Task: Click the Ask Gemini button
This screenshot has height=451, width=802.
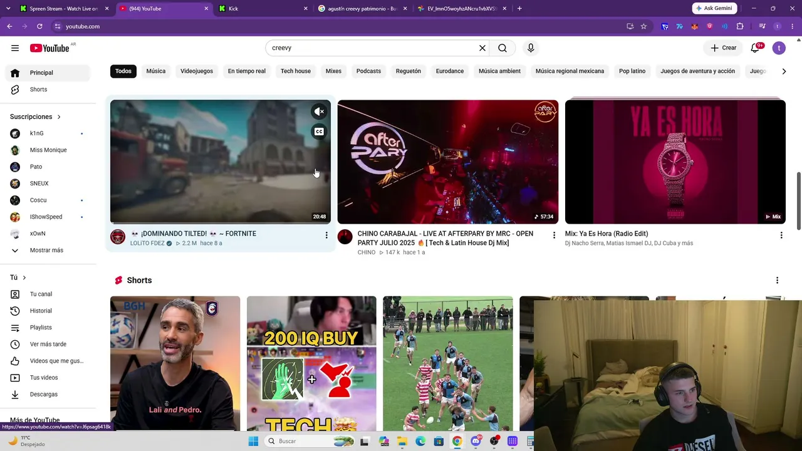Action: 714,8
